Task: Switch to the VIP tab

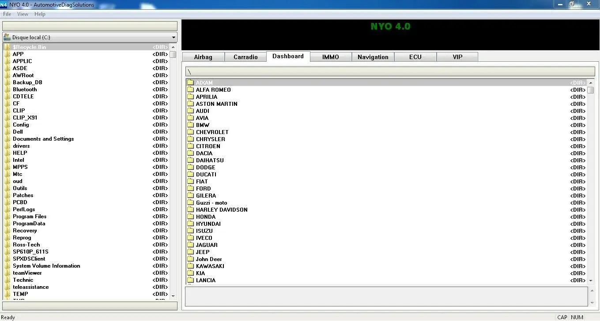Action: point(458,57)
